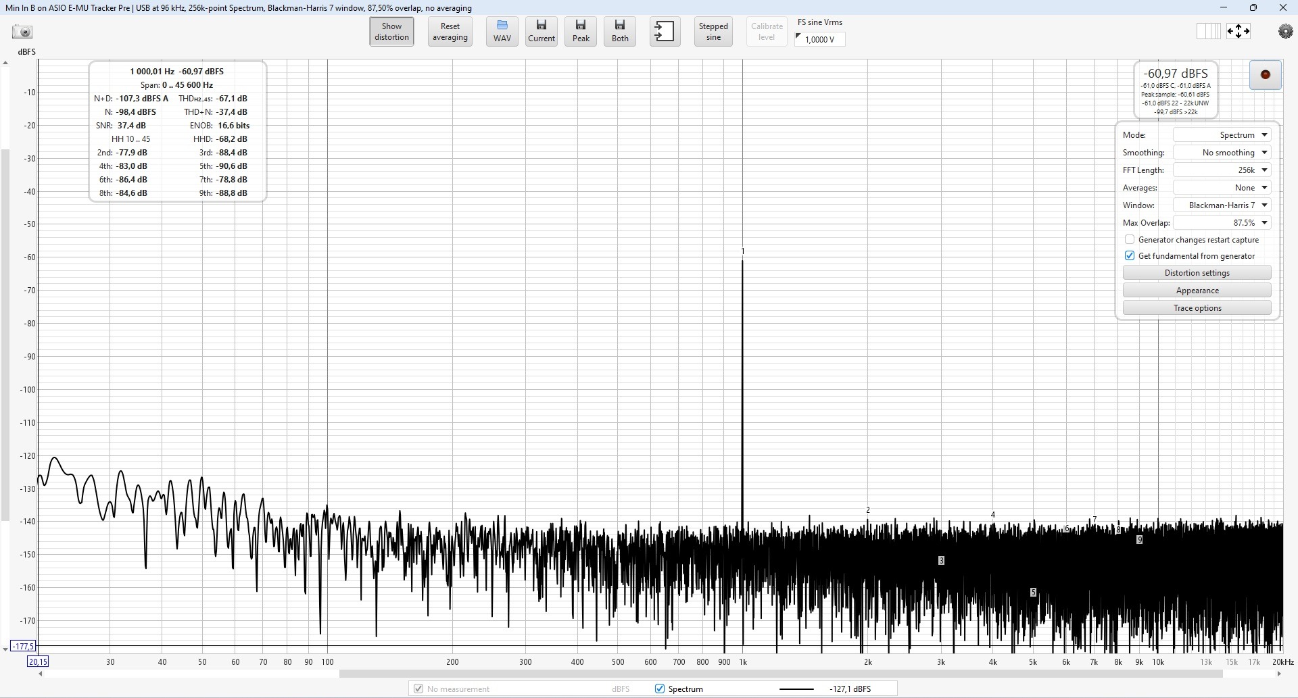Click the horizontal scrollbar thumb
The height and width of the screenshot is (698, 1298).
[781, 674]
